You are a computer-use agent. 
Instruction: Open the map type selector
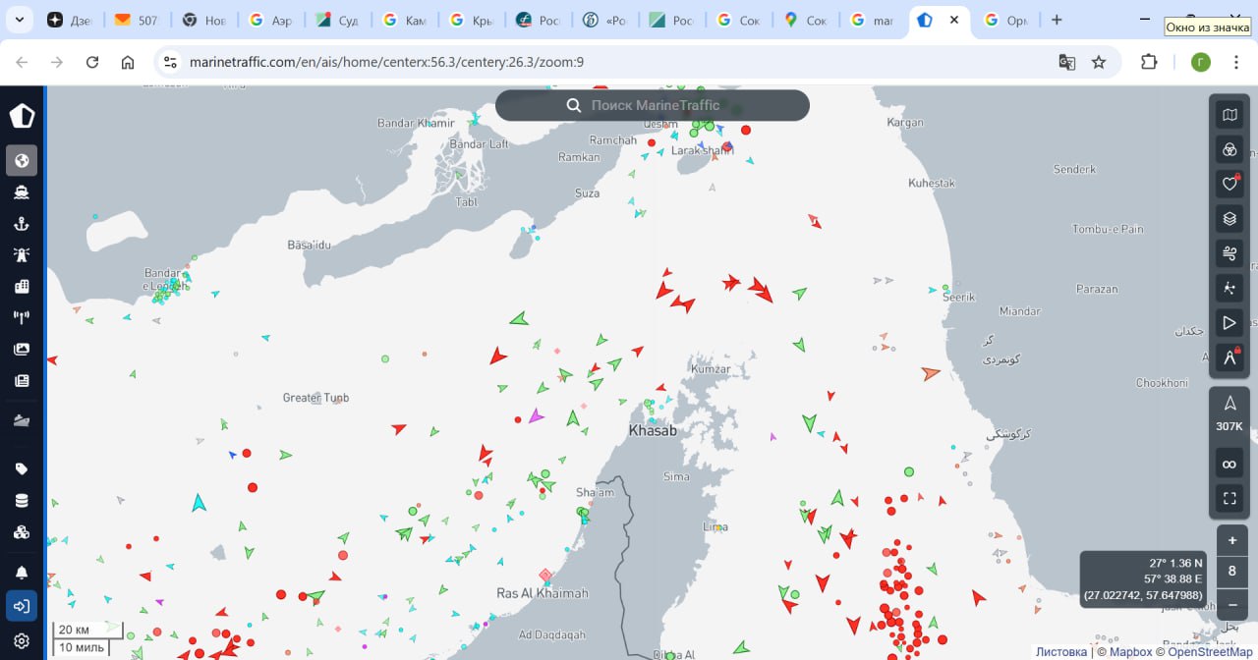(x=1229, y=115)
